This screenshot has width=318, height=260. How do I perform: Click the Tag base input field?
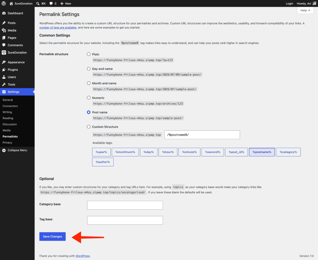pos(125,220)
